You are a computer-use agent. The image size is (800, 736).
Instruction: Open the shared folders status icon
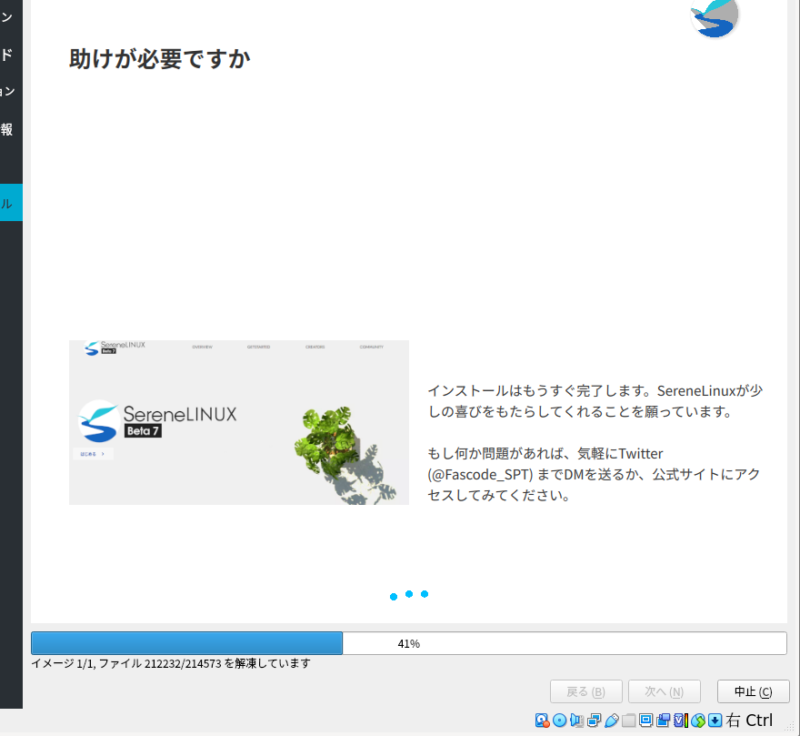pos(628,721)
